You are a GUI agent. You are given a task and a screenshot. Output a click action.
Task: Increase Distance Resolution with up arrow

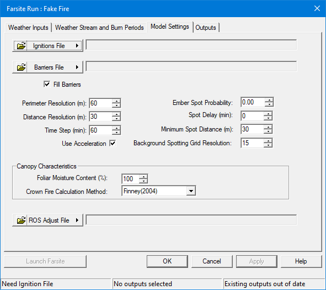pos(116,114)
